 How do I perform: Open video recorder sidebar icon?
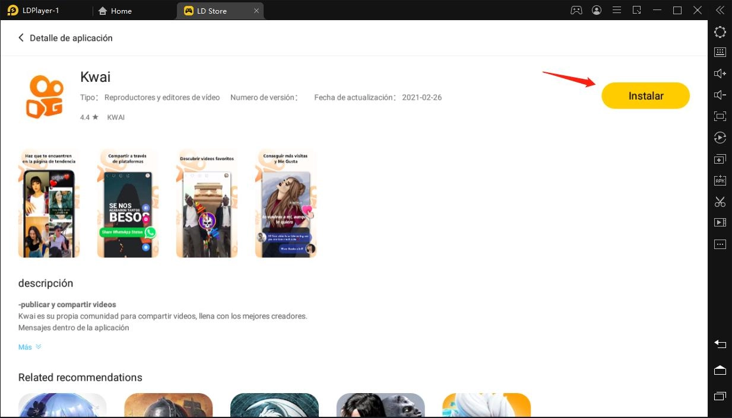pyautogui.click(x=720, y=222)
